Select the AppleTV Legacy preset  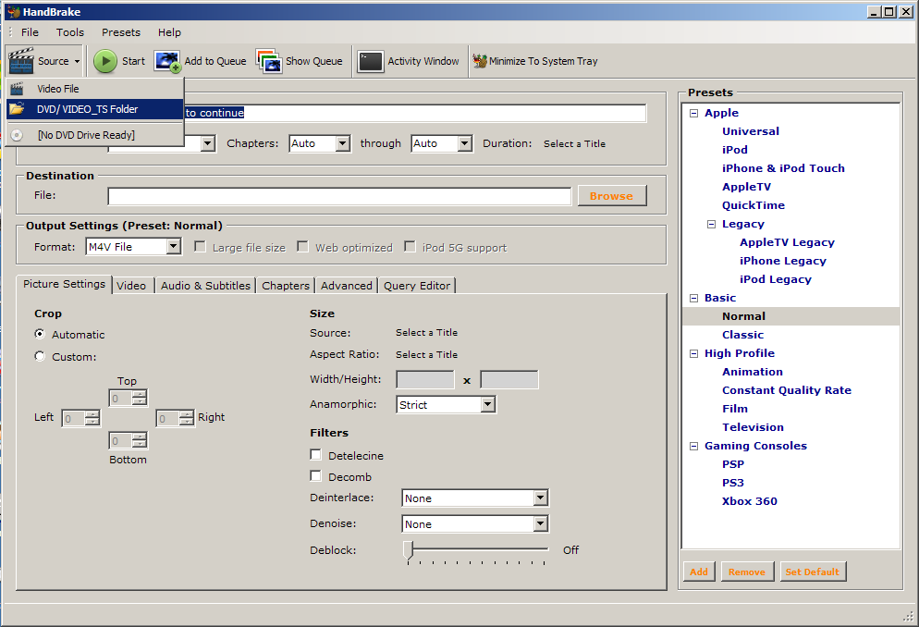point(787,242)
